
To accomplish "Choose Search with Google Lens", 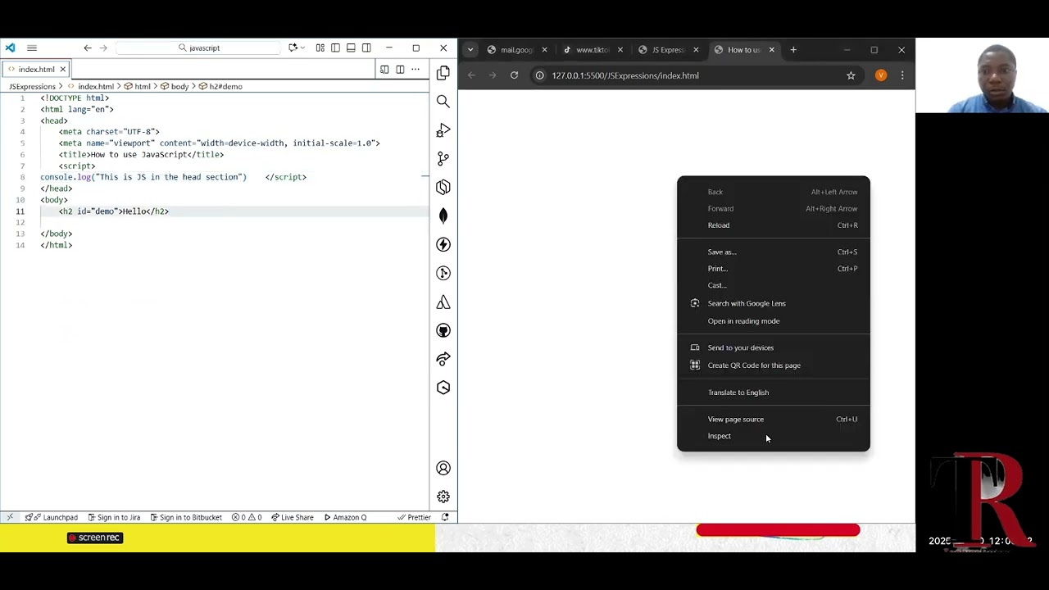I will tap(774, 303).
